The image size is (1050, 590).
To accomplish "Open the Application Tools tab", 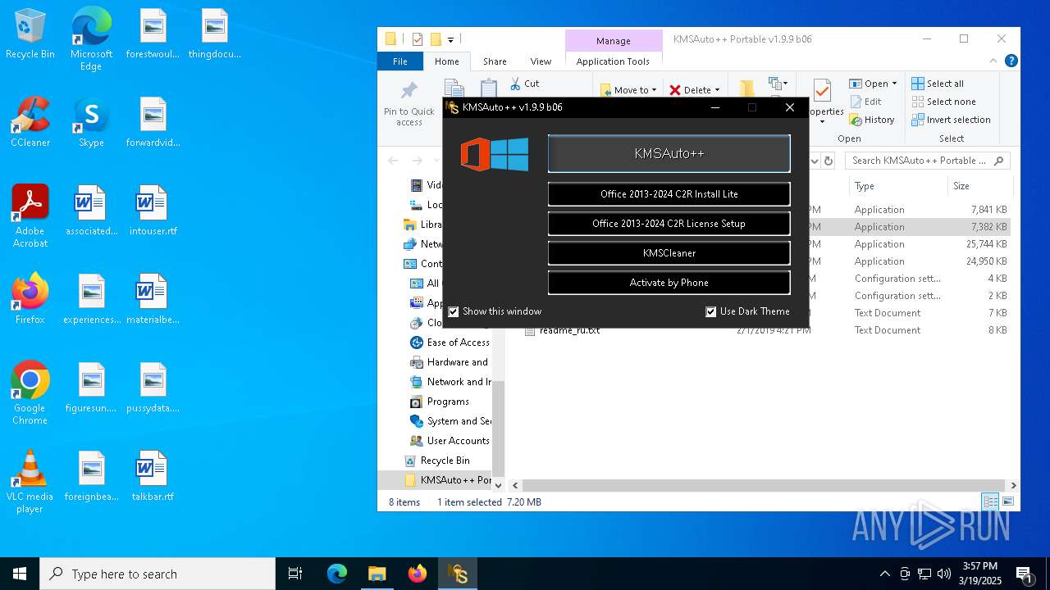I will pyautogui.click(x=613, y=61).
